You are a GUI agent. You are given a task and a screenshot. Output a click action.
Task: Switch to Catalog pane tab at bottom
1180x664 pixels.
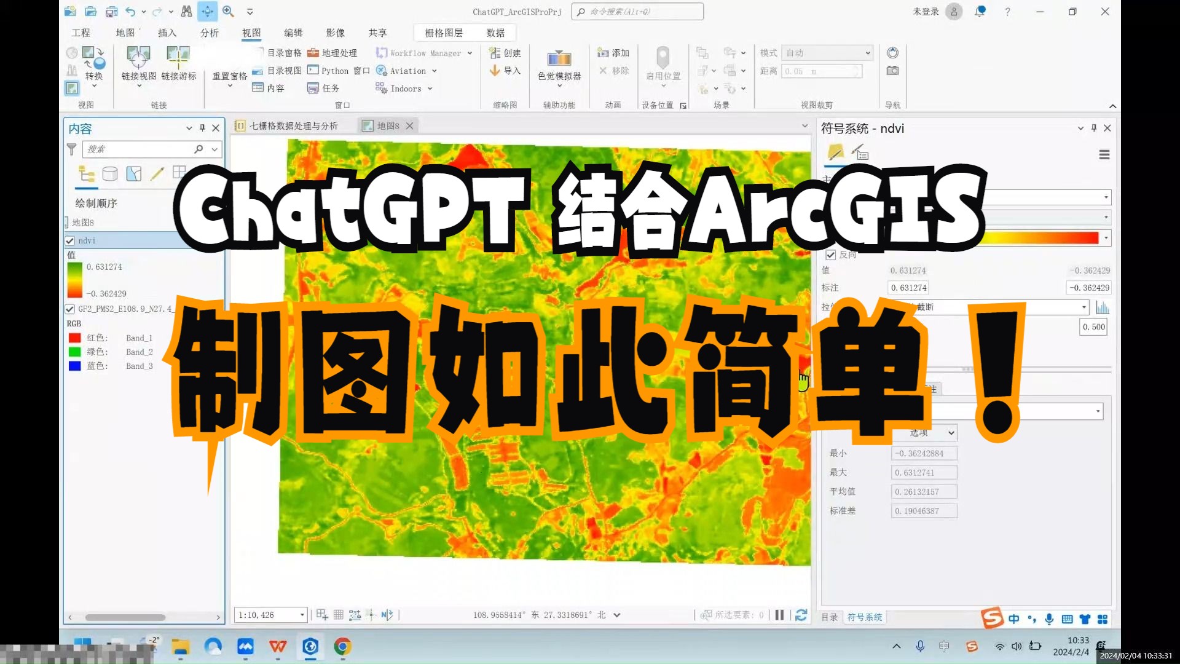coord(830,617)
